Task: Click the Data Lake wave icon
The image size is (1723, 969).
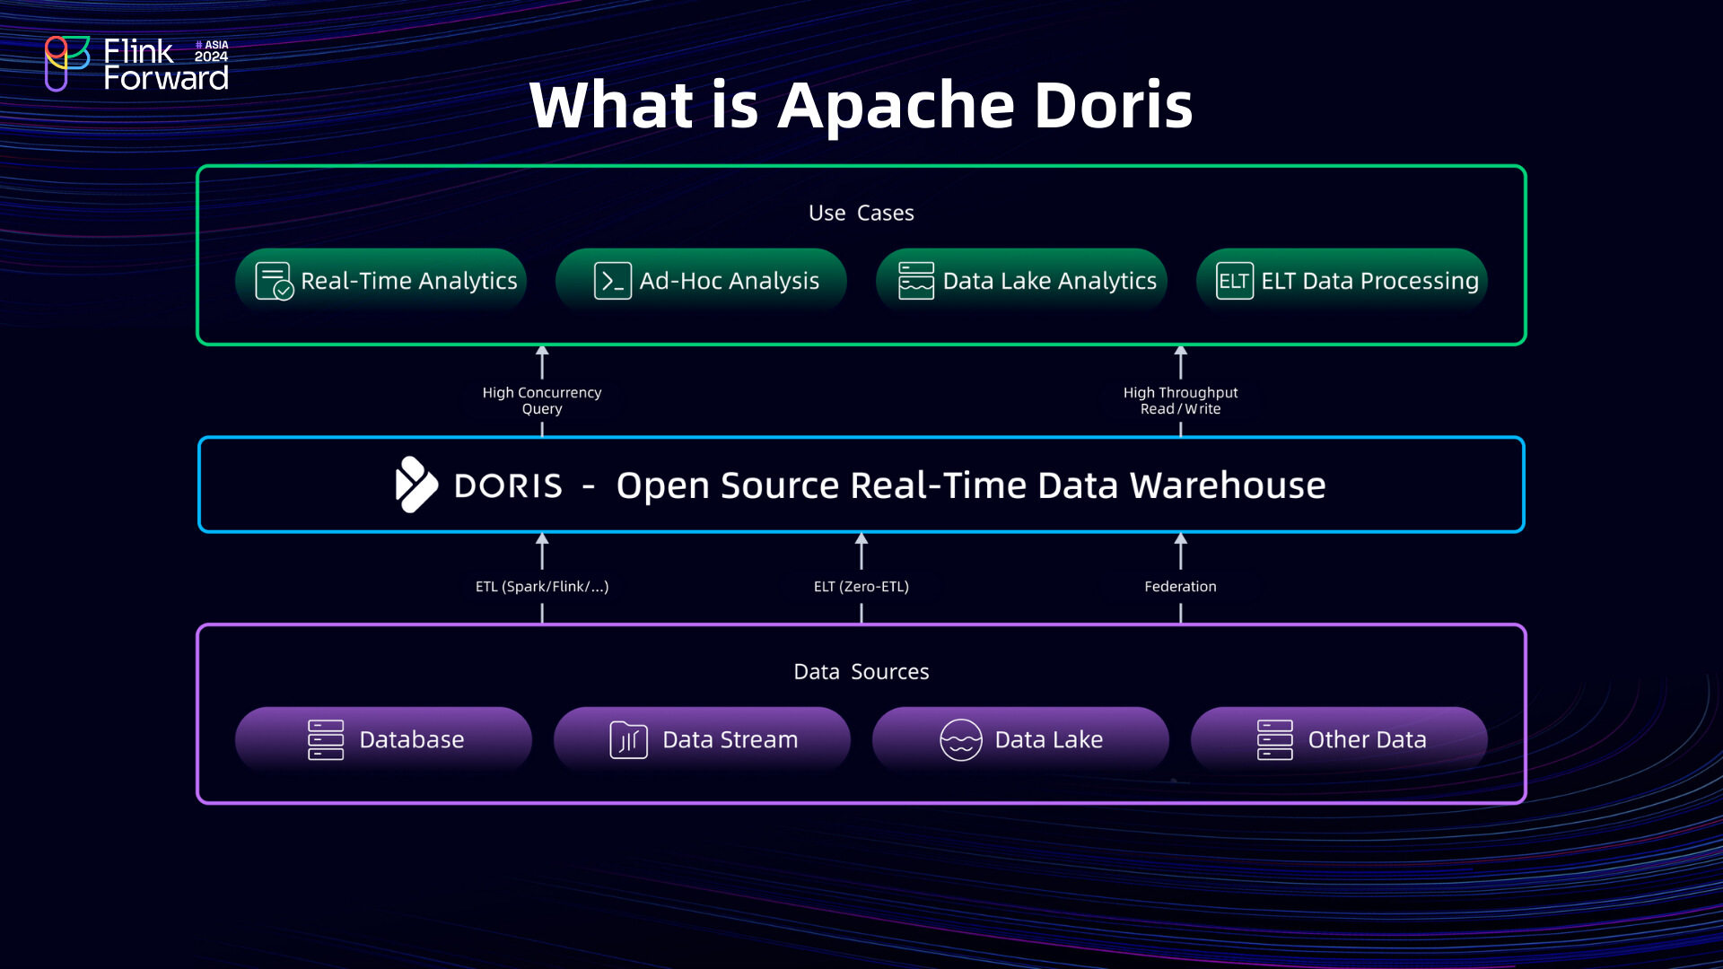Action: point(961,739)
